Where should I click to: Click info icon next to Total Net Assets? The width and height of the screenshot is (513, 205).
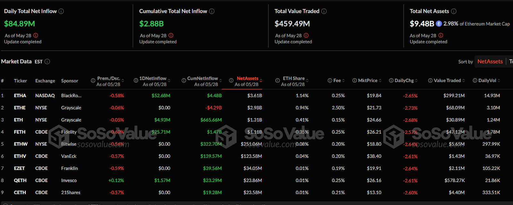pos(454,11)
